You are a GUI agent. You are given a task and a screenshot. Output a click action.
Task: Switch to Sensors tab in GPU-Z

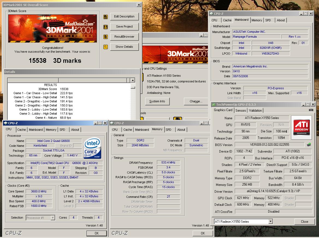[241, 111]
